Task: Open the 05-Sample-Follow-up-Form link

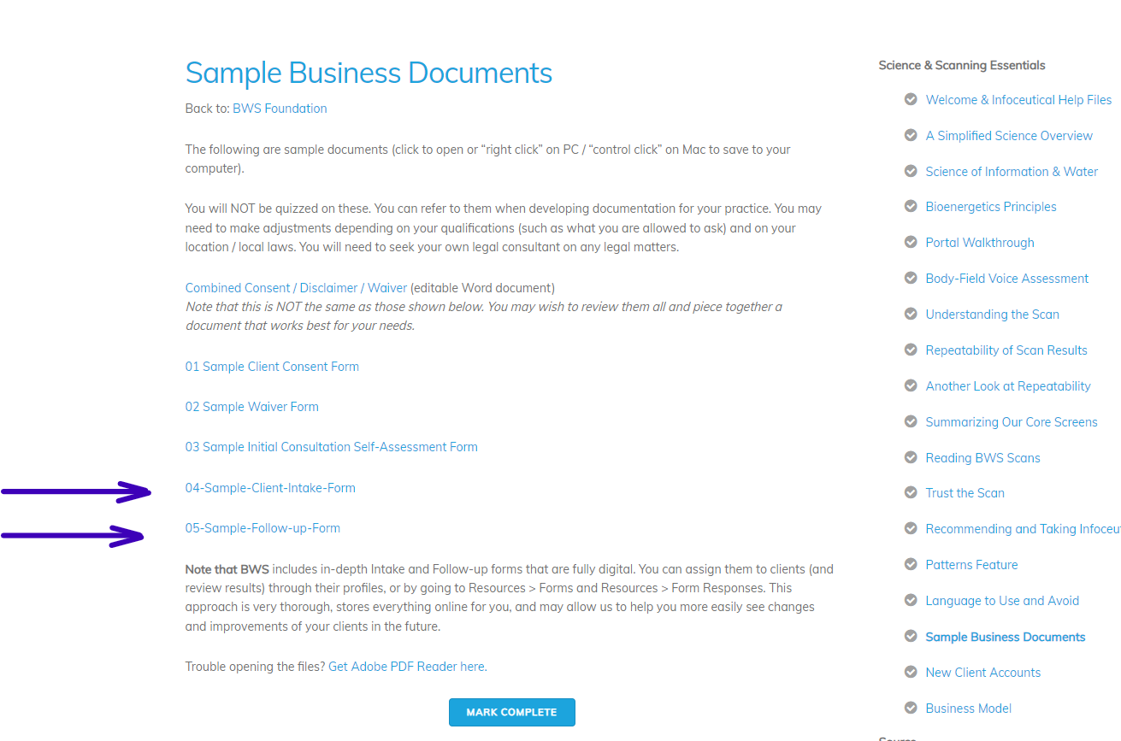Action: (263, 528)
